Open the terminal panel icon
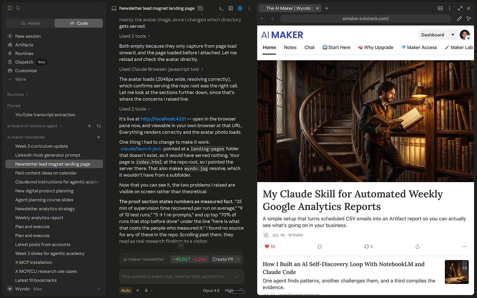The height and width of the screenshot is (298, 477). point(221,8)
